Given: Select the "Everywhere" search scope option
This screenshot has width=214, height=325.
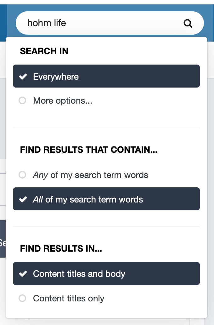Looking at the screenshot, I should (56, 77).
